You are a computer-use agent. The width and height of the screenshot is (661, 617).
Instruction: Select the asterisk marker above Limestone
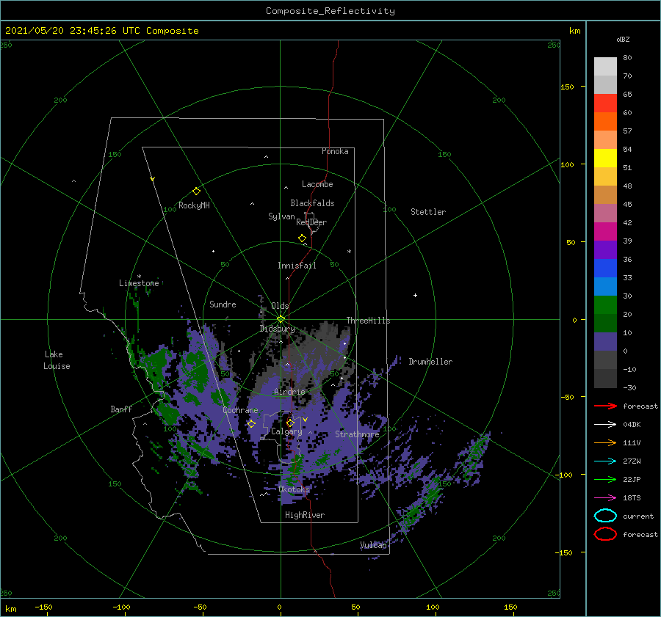pyautogui.click(x=139, y=277)
